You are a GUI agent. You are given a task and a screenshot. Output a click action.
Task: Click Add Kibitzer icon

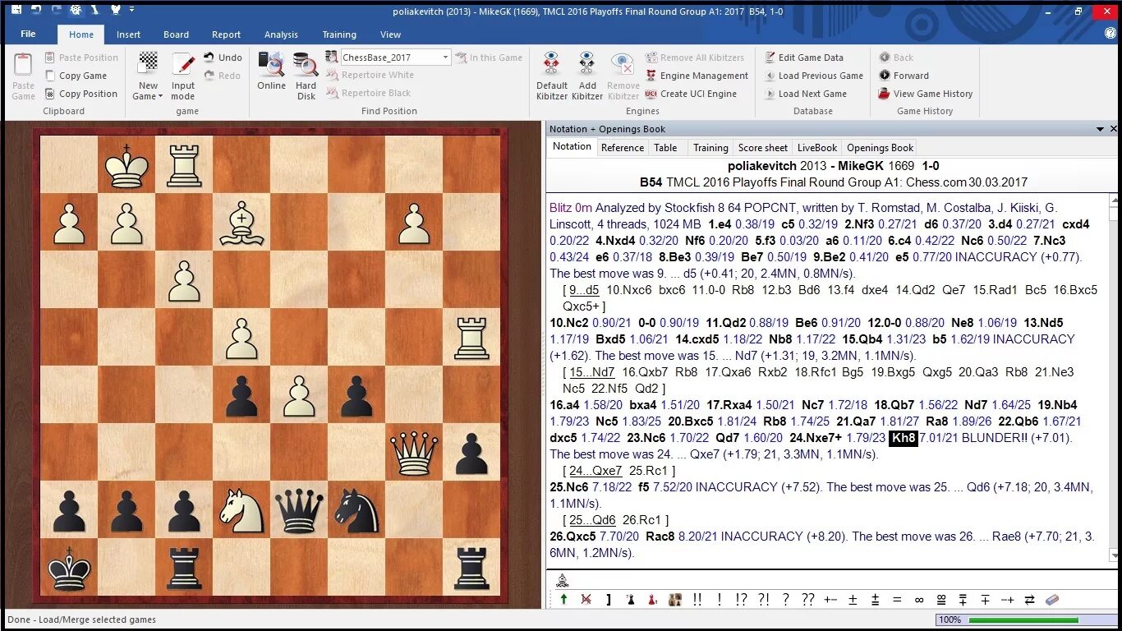coord(586,64)
